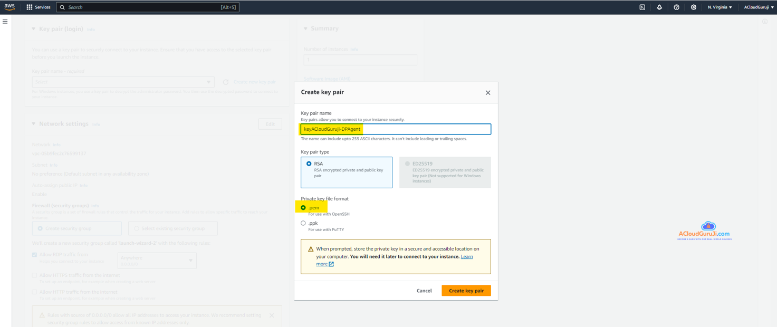Screen dimensions: 777x327
Task: Open the Key pair name select dropdown
Action: point(123,82)
